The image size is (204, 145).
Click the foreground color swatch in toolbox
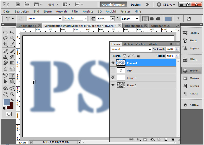(7, 102)
